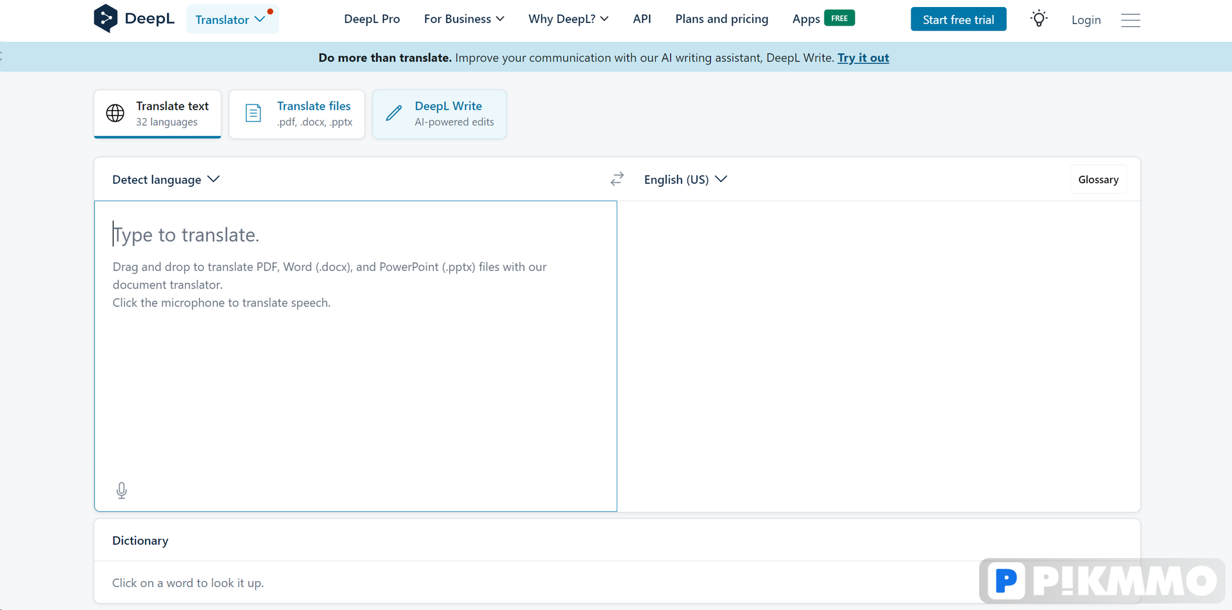The width and height of the screenshot is (1232, 610).
Task: Go to the API page
Action: [x=642, y=19]
